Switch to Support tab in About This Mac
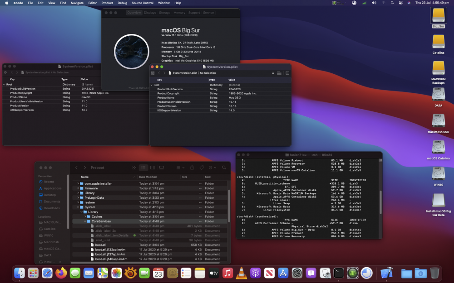 194,13
